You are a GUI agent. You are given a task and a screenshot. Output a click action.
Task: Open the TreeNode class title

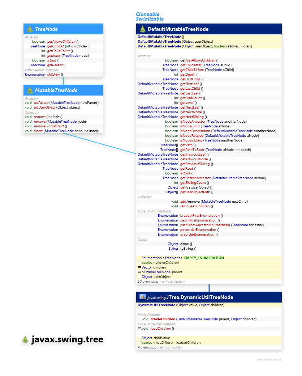tap(47, 29)
